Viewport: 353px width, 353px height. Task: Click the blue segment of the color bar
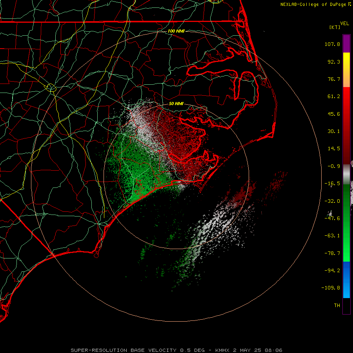346,280
